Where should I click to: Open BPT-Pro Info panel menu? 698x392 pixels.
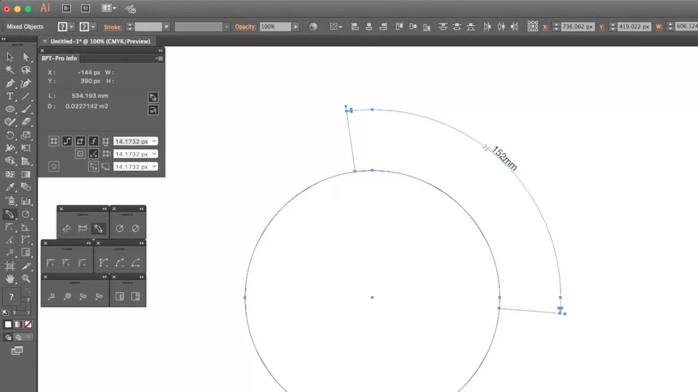pos(159,58)
